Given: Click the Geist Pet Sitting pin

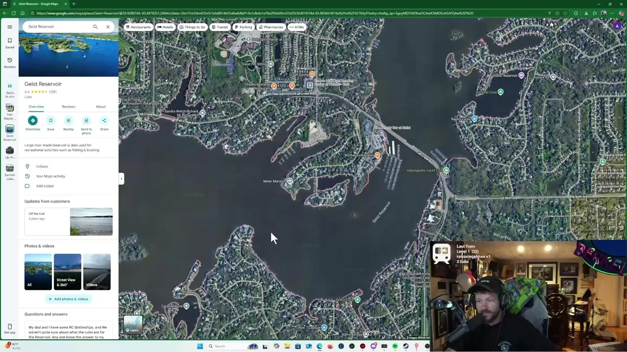Looking at the screenshot, I should click(270, 64).
